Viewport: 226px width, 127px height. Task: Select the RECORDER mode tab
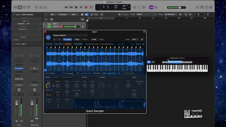[x=78, y=44]
